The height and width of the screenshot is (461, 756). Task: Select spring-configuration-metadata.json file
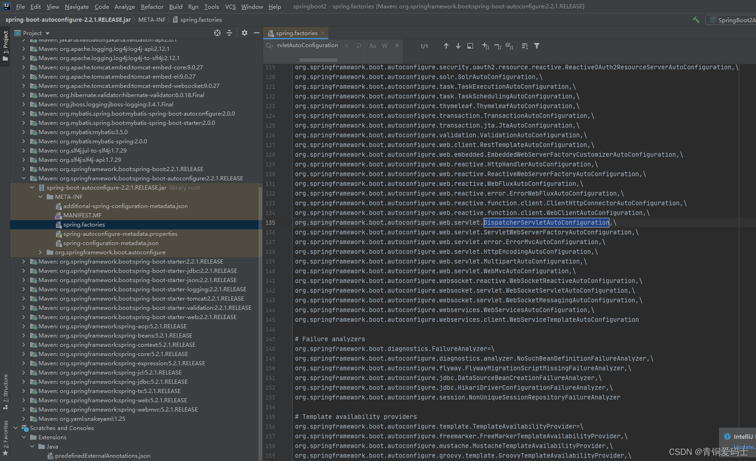[x=111, y=243]
